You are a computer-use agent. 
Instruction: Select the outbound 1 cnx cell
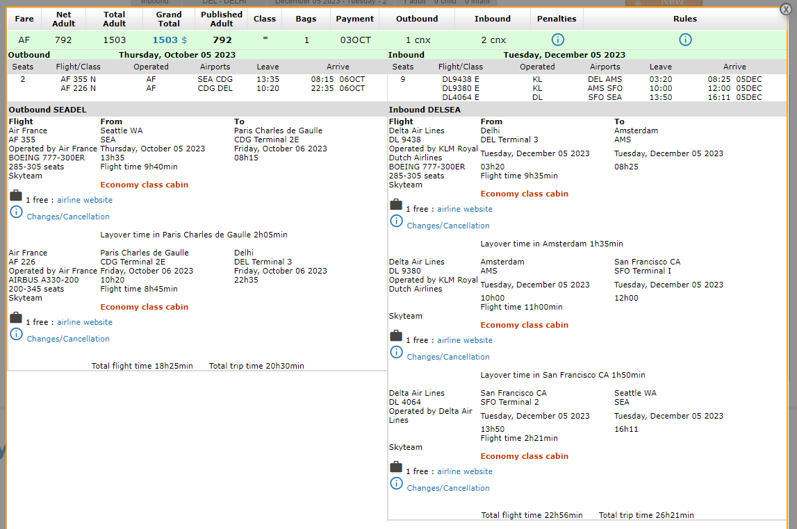click(417, 40)
